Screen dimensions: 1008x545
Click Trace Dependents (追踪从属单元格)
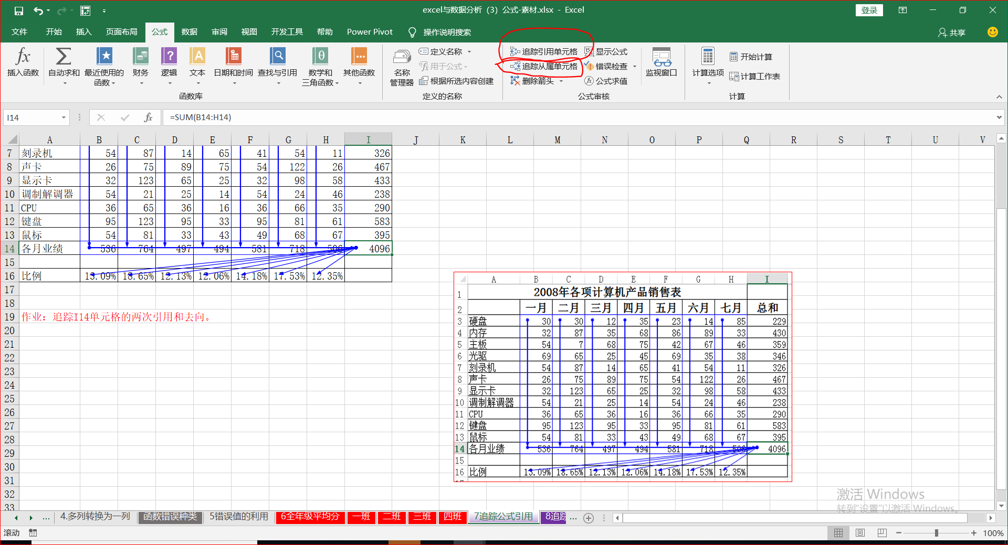click(544, 66)
